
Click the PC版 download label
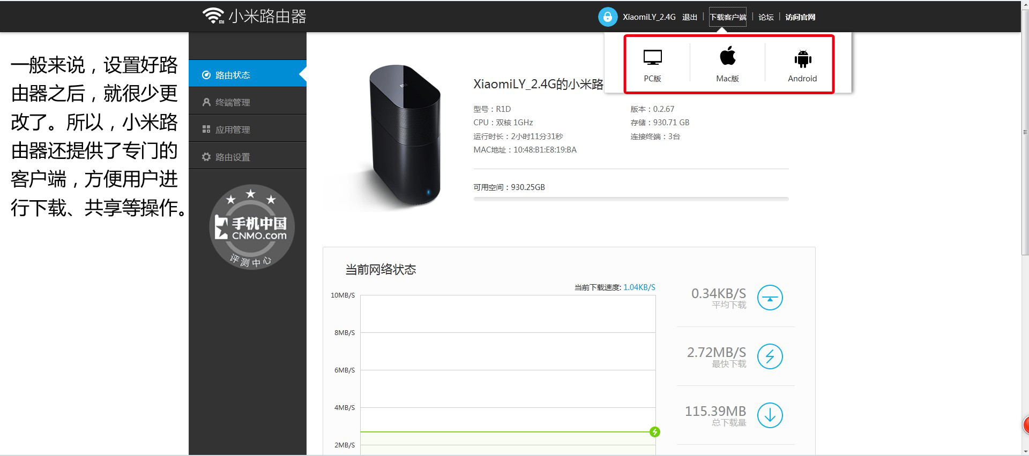652,79
